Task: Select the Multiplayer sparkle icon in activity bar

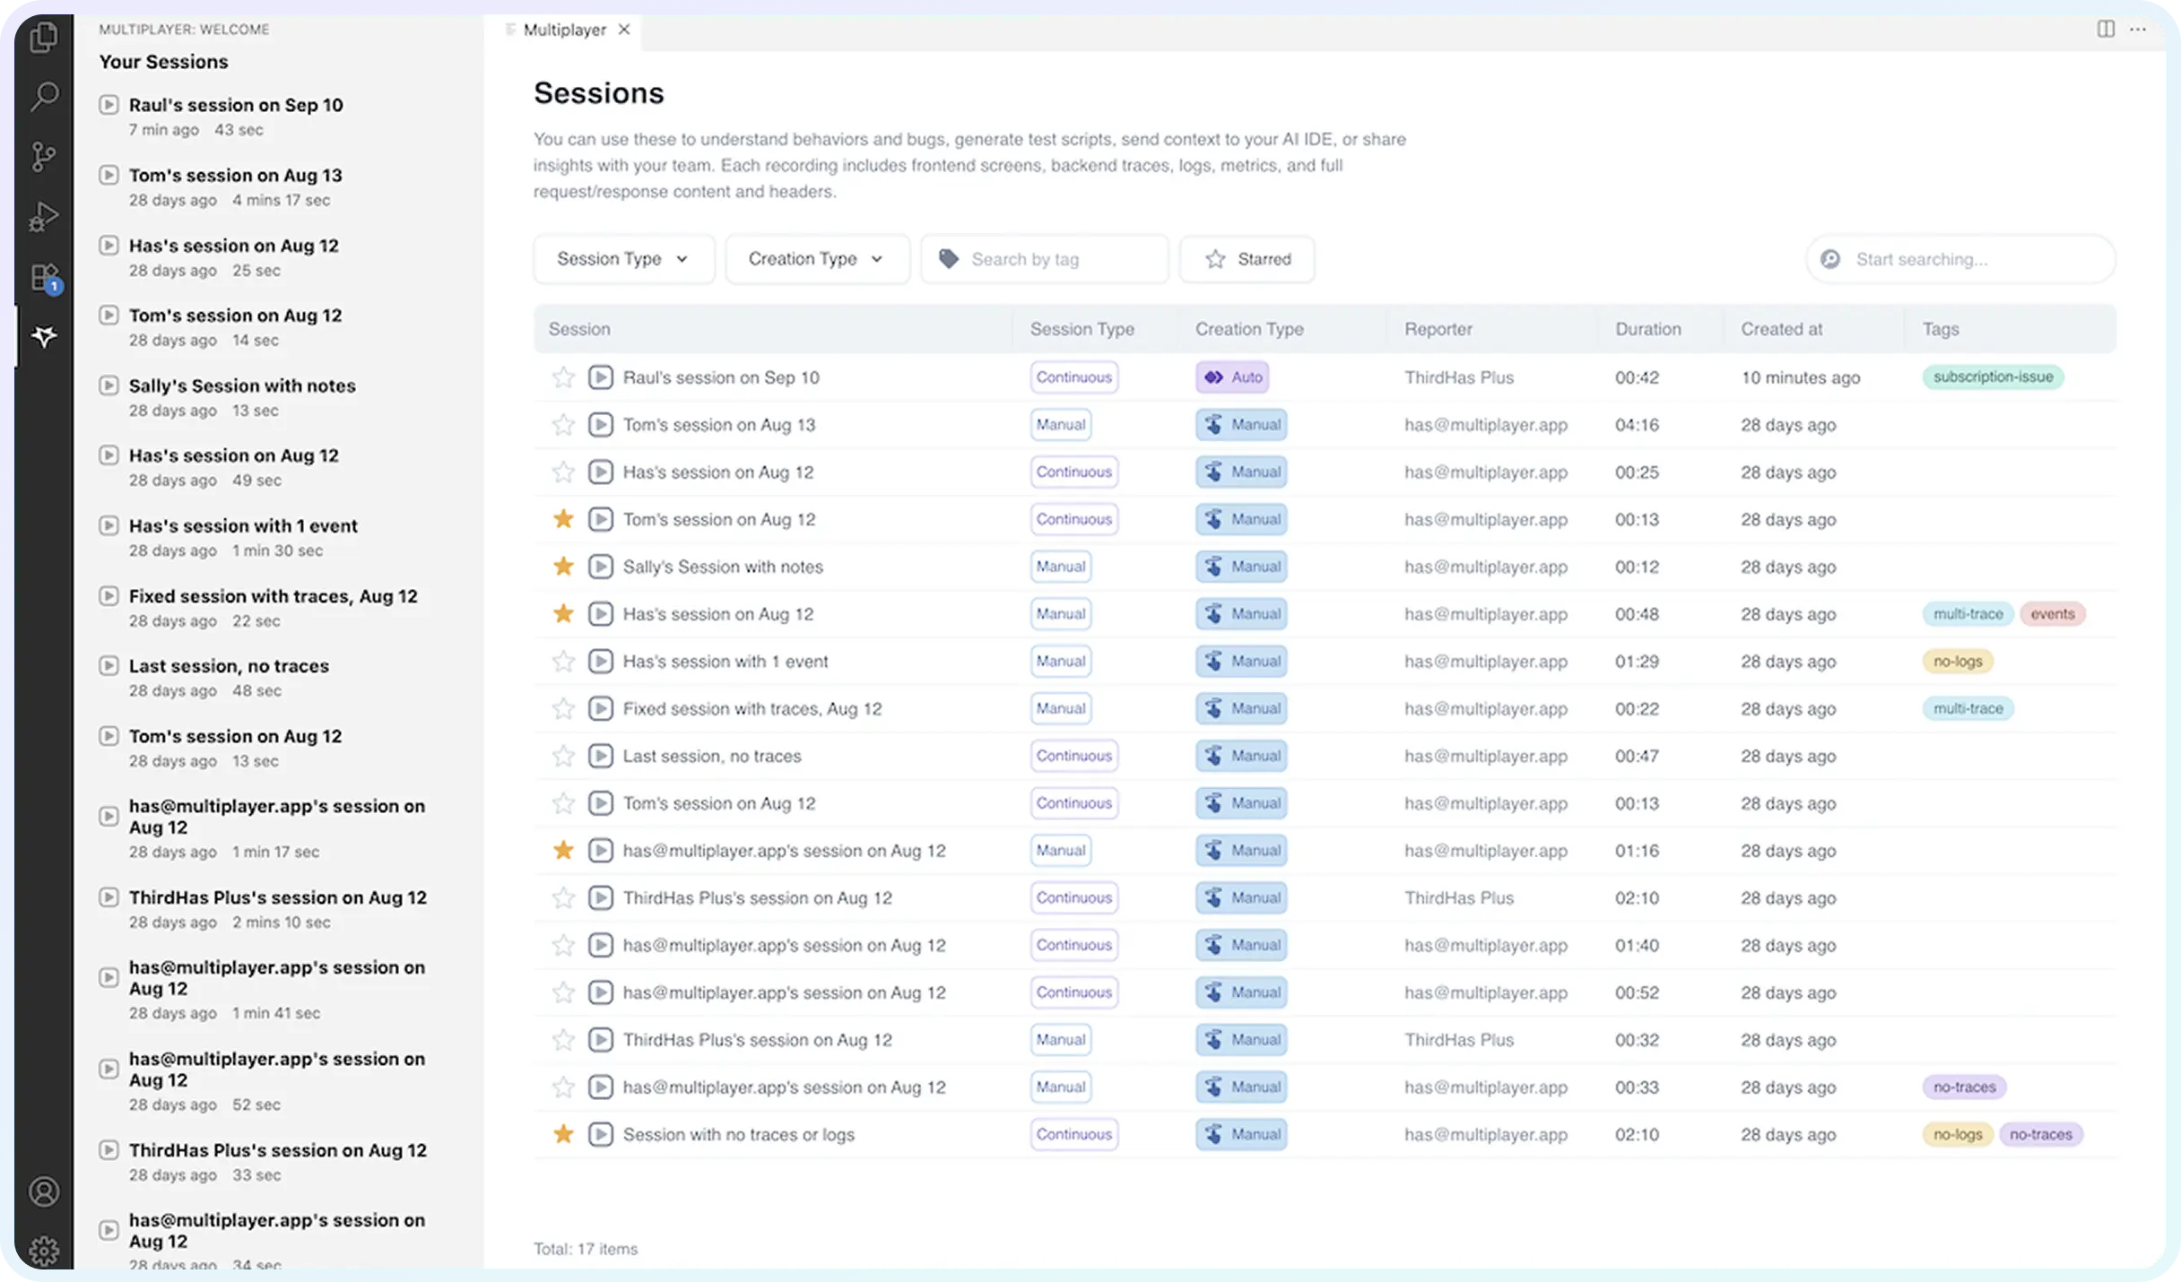Action: [43, 337]
